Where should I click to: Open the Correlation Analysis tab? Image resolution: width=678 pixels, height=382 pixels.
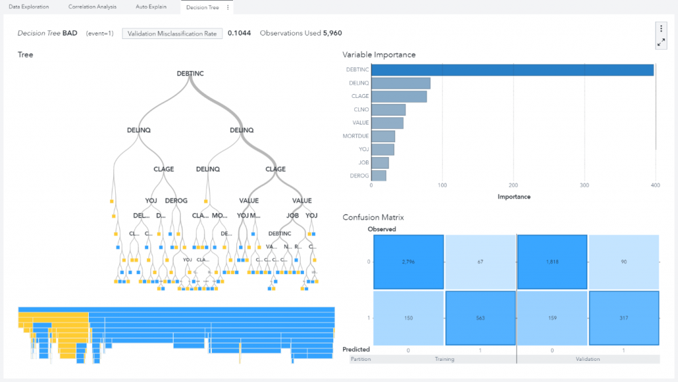(x=92, y=7)
